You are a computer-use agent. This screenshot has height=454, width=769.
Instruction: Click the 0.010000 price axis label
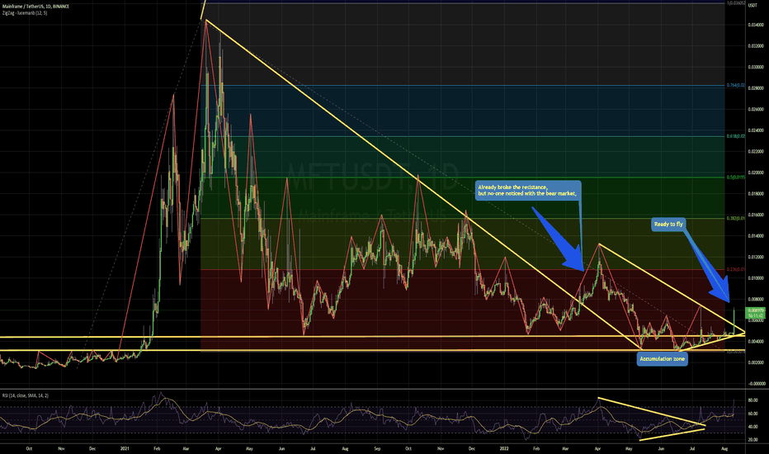756,278
